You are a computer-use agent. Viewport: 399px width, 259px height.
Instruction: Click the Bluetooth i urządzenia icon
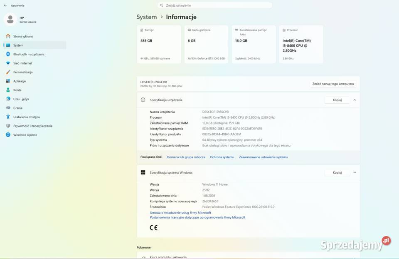click(8, 54)
